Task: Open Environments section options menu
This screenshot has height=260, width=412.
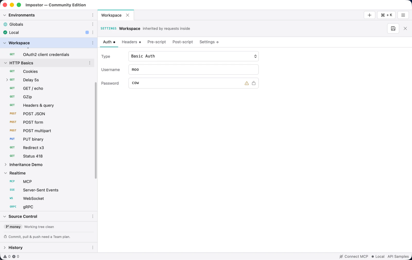Action: (93, 15)
